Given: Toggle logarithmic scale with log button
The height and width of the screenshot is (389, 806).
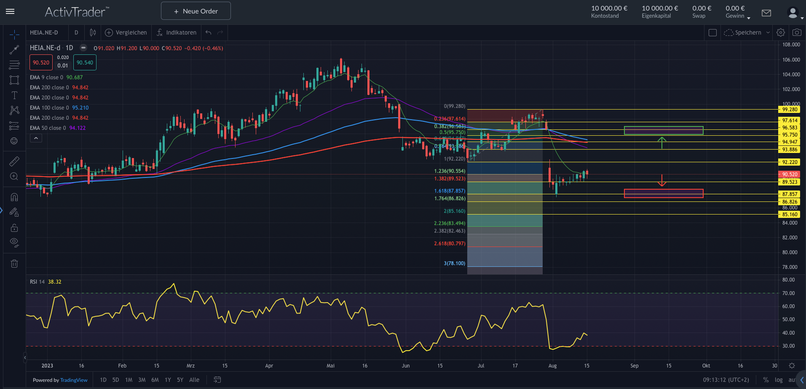Looking at the screenshot, I should [779, 380].
